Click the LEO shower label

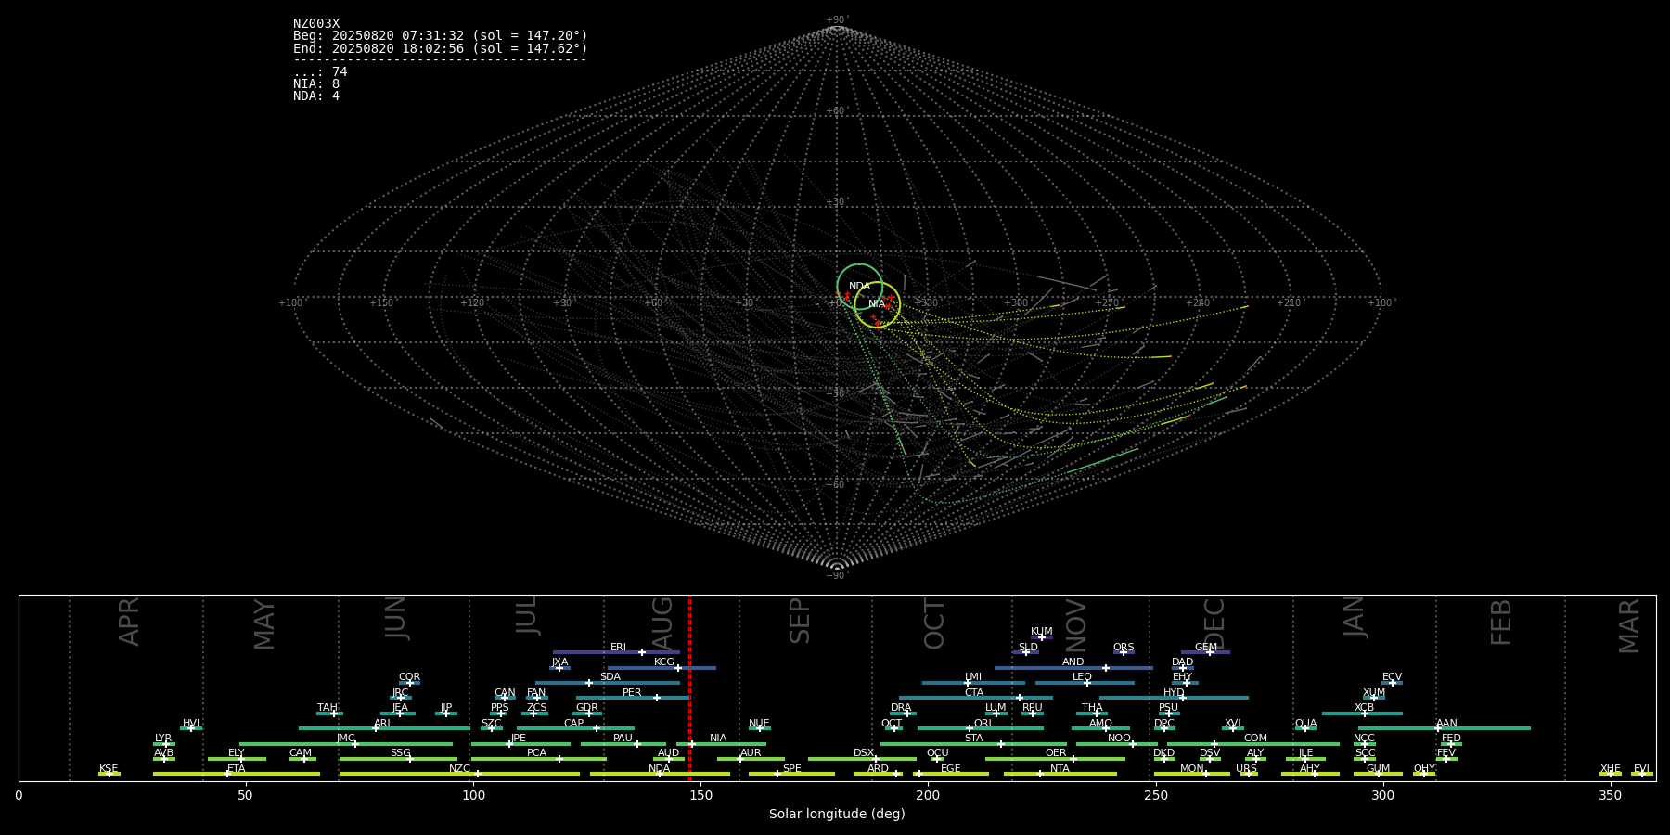point(1082,677)
